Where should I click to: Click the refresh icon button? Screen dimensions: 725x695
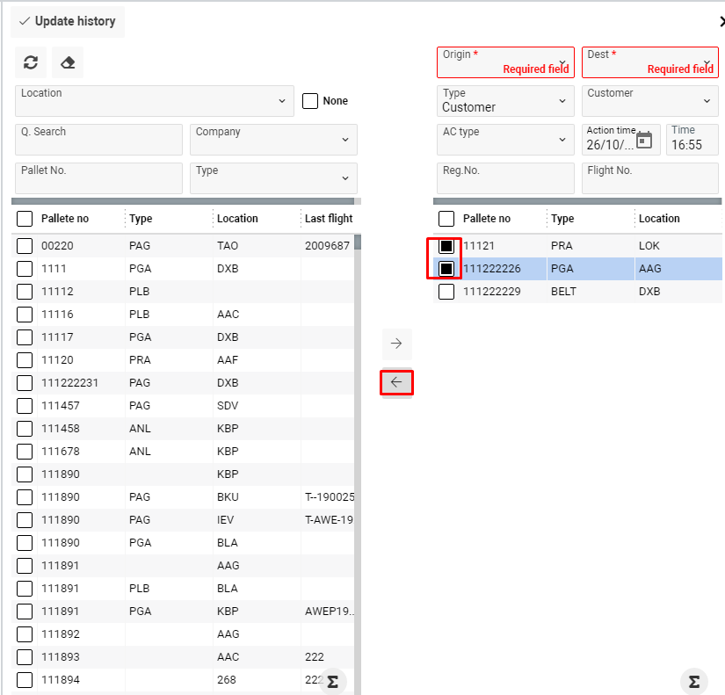pos(31,62)
